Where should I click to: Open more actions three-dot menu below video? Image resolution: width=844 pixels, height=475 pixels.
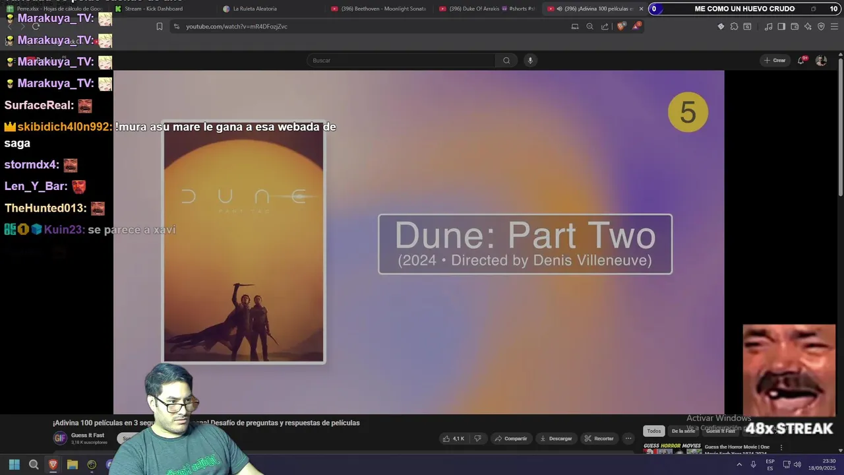(x=628, y=439)
